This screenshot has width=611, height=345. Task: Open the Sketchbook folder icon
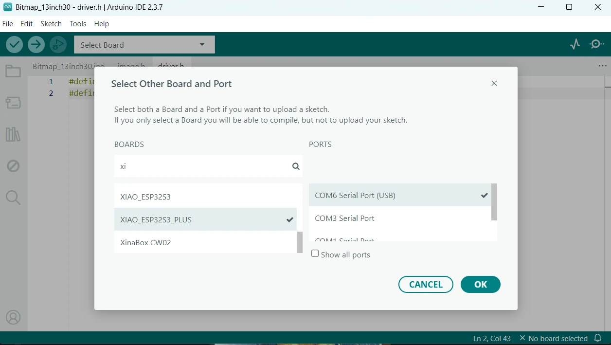[x=13, y=72]
